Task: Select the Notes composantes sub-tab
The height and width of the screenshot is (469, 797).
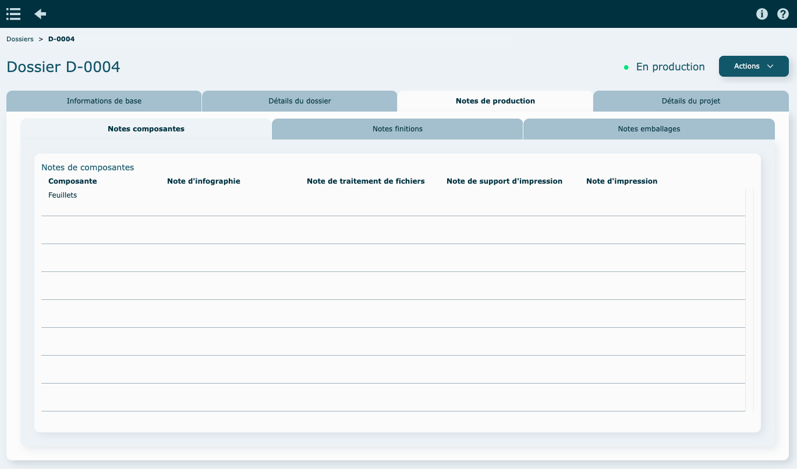Action: coord(146,129)
